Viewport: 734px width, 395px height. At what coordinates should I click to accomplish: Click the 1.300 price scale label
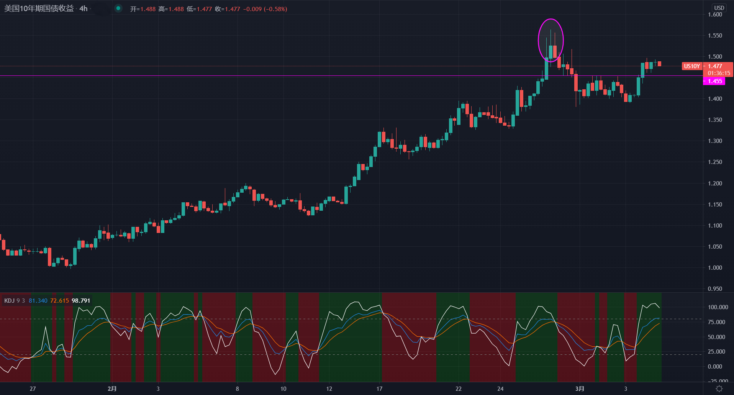point(715,141)
